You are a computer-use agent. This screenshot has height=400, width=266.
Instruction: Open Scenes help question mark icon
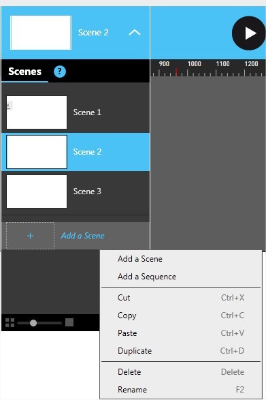[60, 72]
